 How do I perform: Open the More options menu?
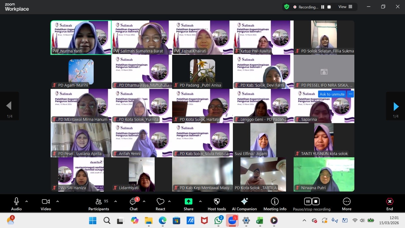(x=347, y=204)
